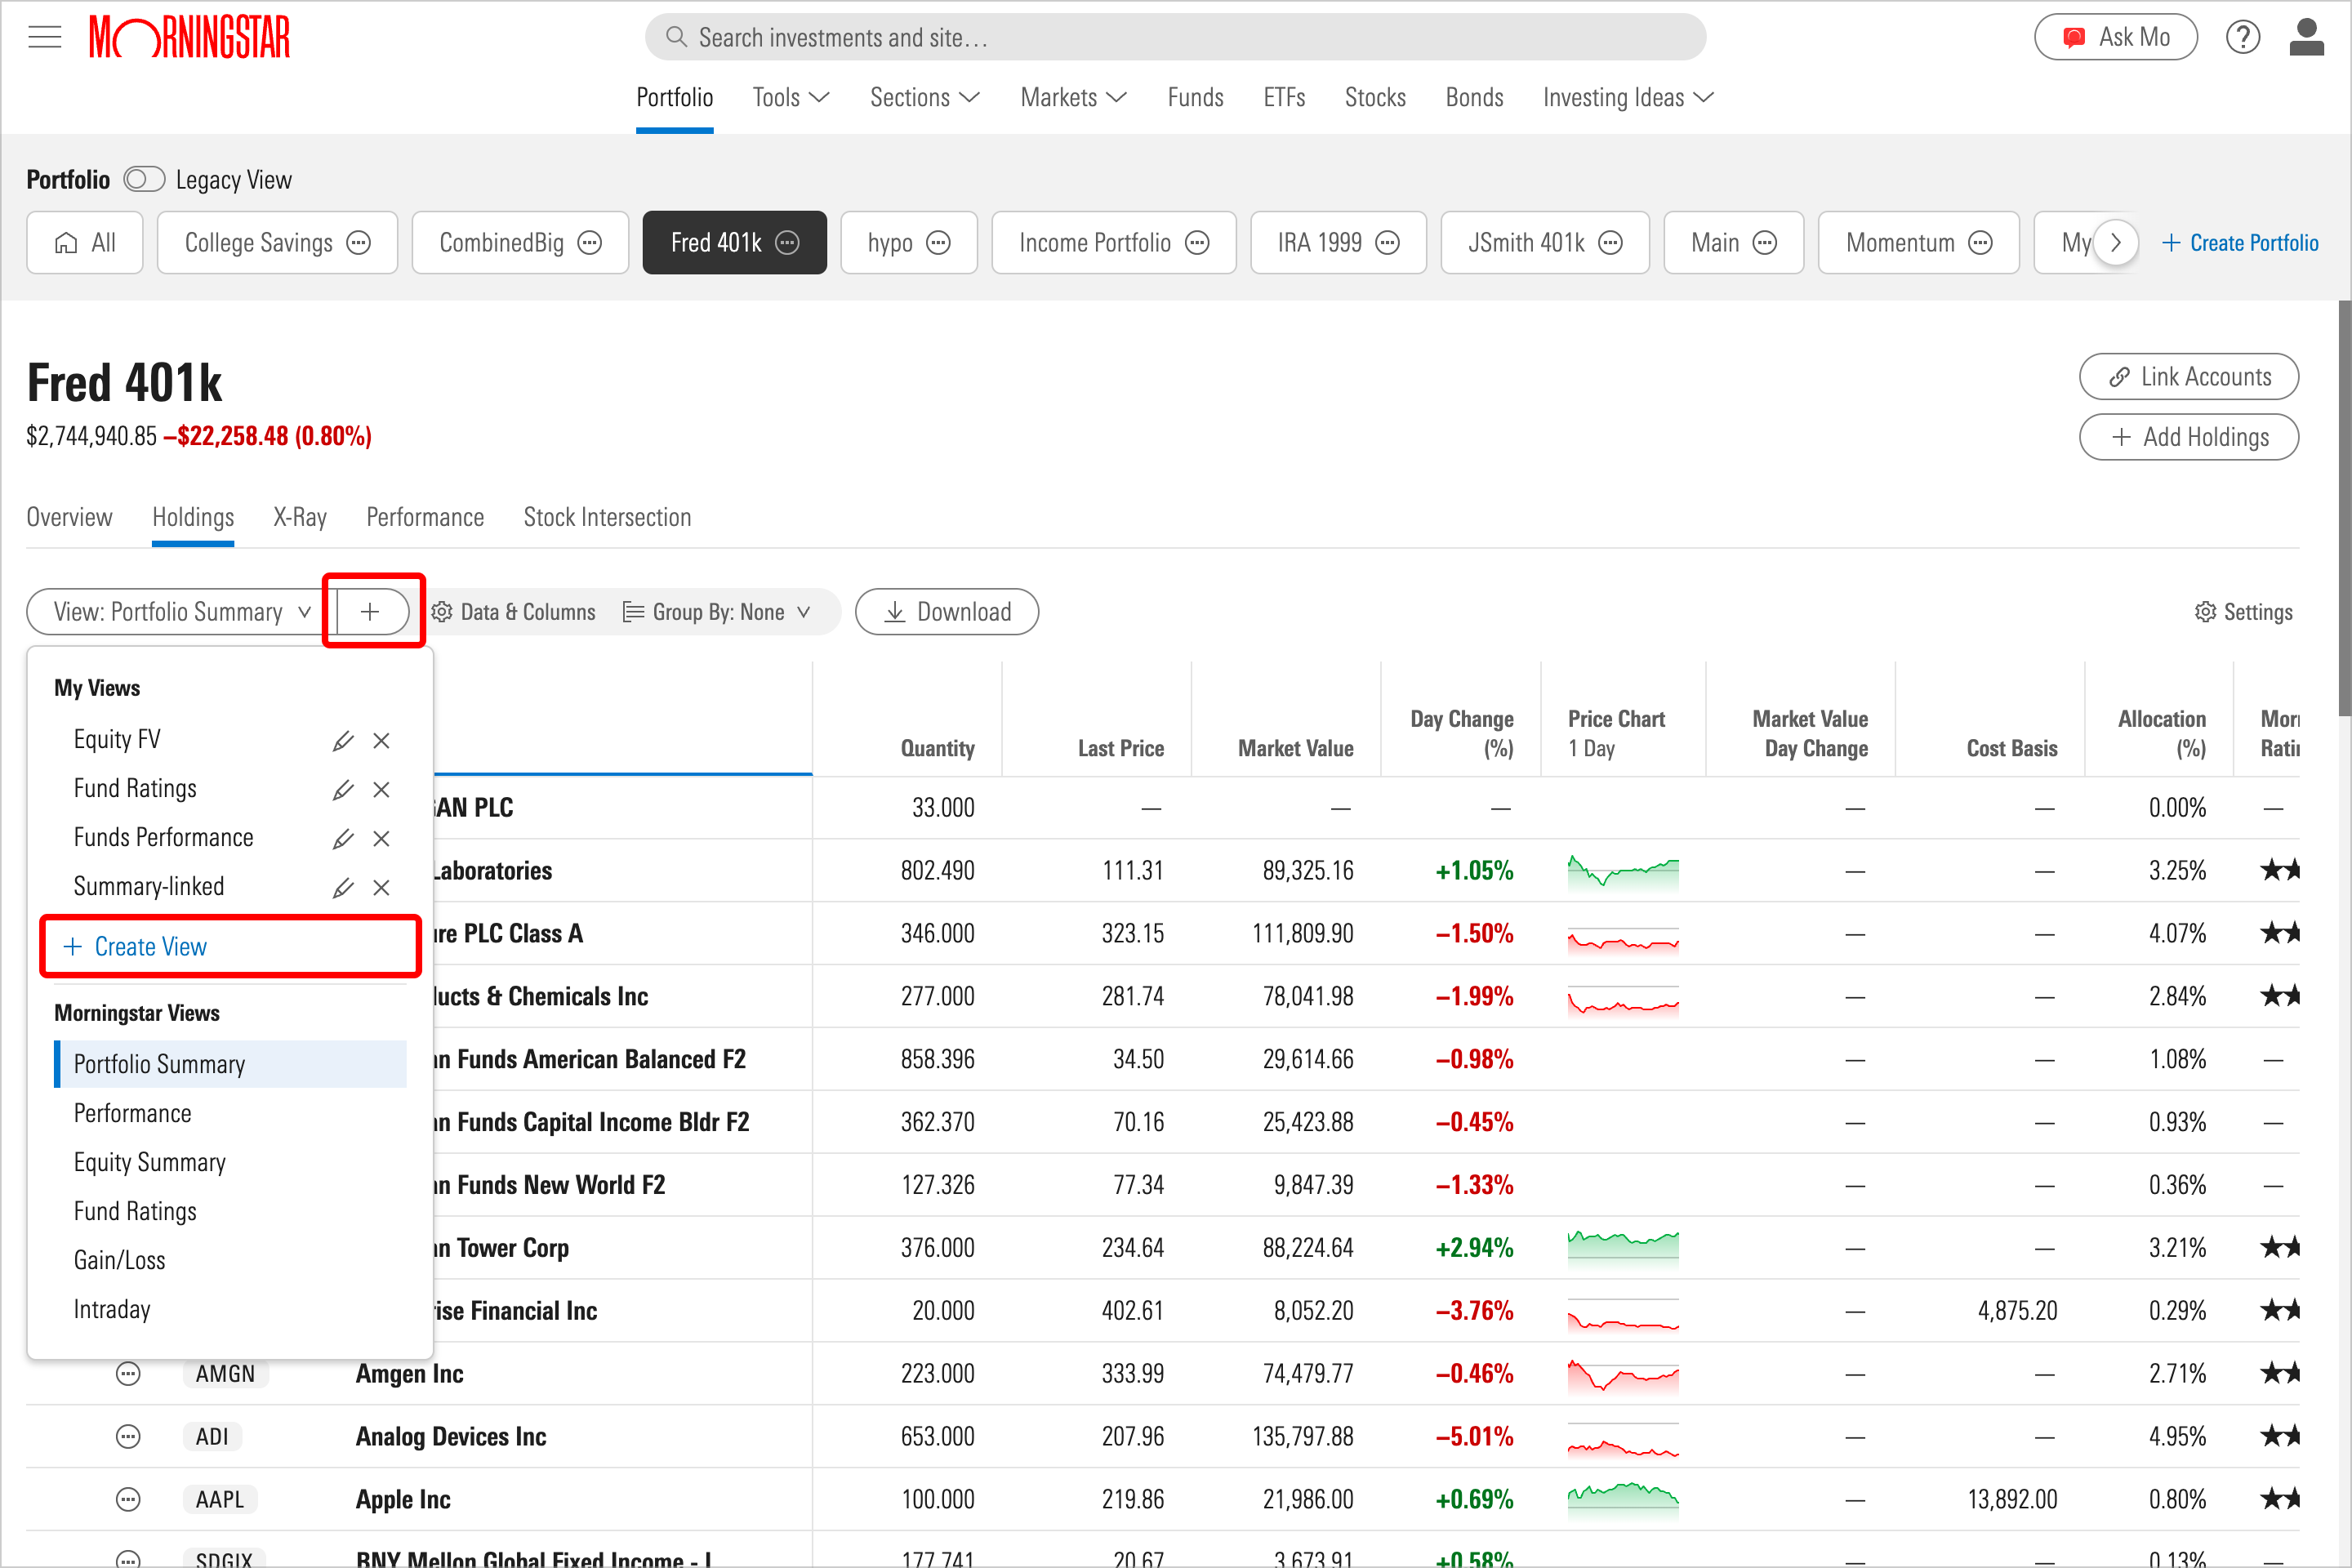Screen dimensions: 2352x1568
Task: Edit the Summary-linked view
Action: [x=343, y=888]
